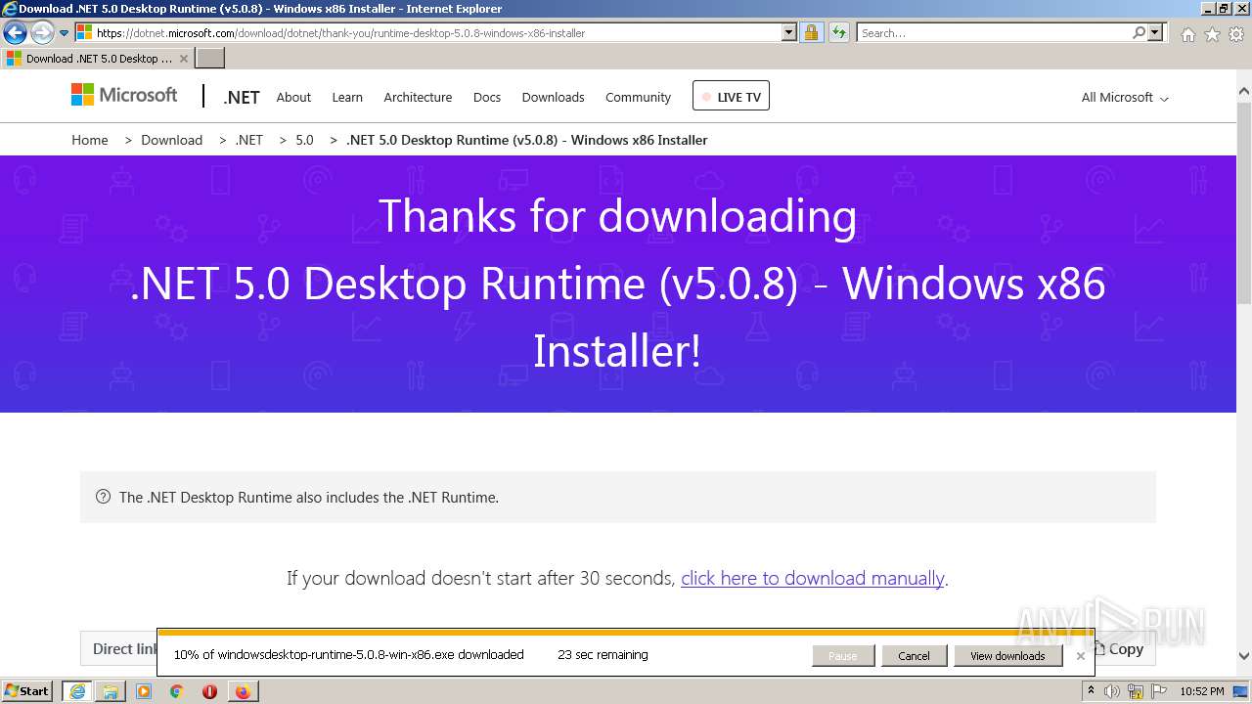The height and width of the screenshot is (704, 1252).
Task: Click the .NET brand link
Action: [x=242, y=97]
